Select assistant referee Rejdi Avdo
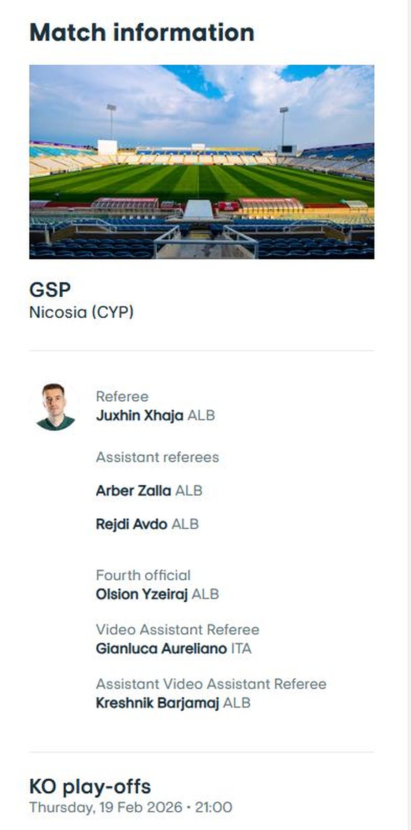Image resolution: width=411 pixels, height=830 pixels. [x=131, y=524]
